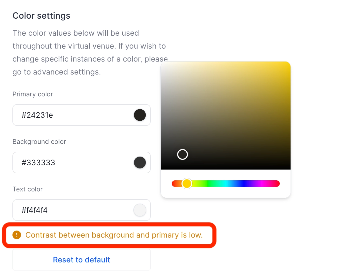This screenshot has width=337, height=277.
Task: Click the Primary color label
Action: (32, 94)
